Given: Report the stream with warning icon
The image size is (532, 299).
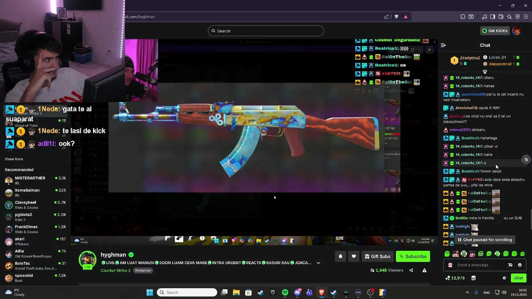Looking at the screenshot, I should pos(424,270).
